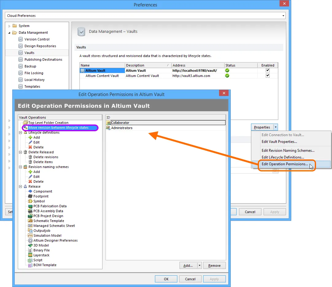
Task: Click the Schematic Template icon
Action: [30, 221]
